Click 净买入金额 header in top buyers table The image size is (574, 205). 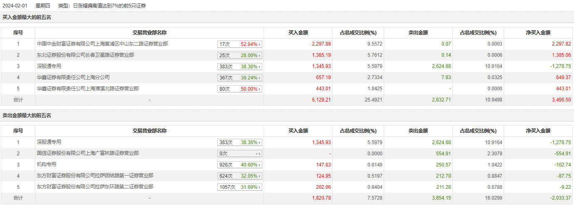pos(538,33)
